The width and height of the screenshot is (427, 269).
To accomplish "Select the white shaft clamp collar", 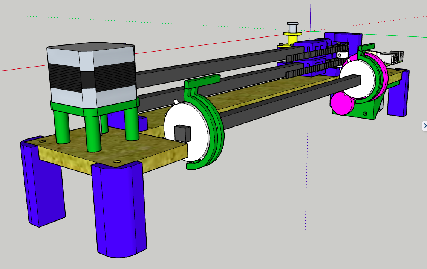I will coord(343,55).
